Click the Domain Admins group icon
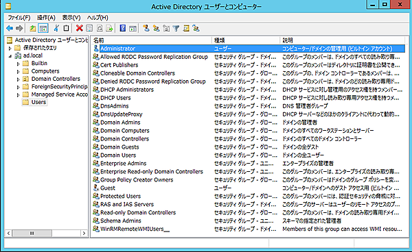Image resolution: width=412 pixels, height=252 pixels. (96, 123)
